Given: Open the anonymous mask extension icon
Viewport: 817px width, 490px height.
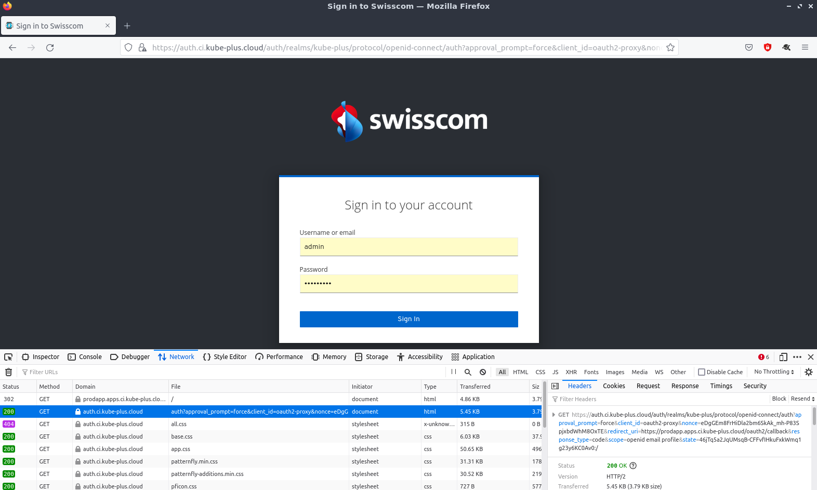Looking at the screenshot, I should coord(786,48).
